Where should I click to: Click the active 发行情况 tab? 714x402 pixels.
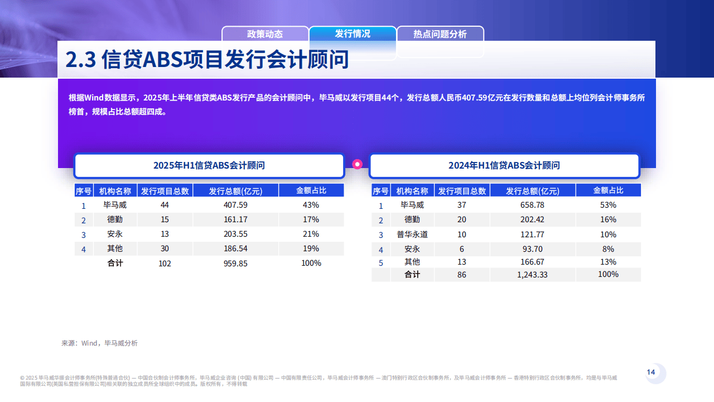(x=353, y=35)
